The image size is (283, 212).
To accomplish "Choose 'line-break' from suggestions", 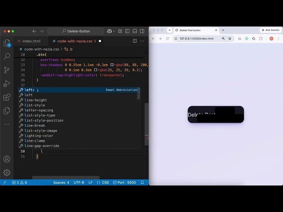I will click(79, 125).
